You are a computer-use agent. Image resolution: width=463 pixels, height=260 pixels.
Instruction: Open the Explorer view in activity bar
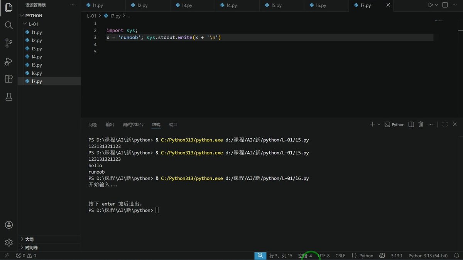8,8
